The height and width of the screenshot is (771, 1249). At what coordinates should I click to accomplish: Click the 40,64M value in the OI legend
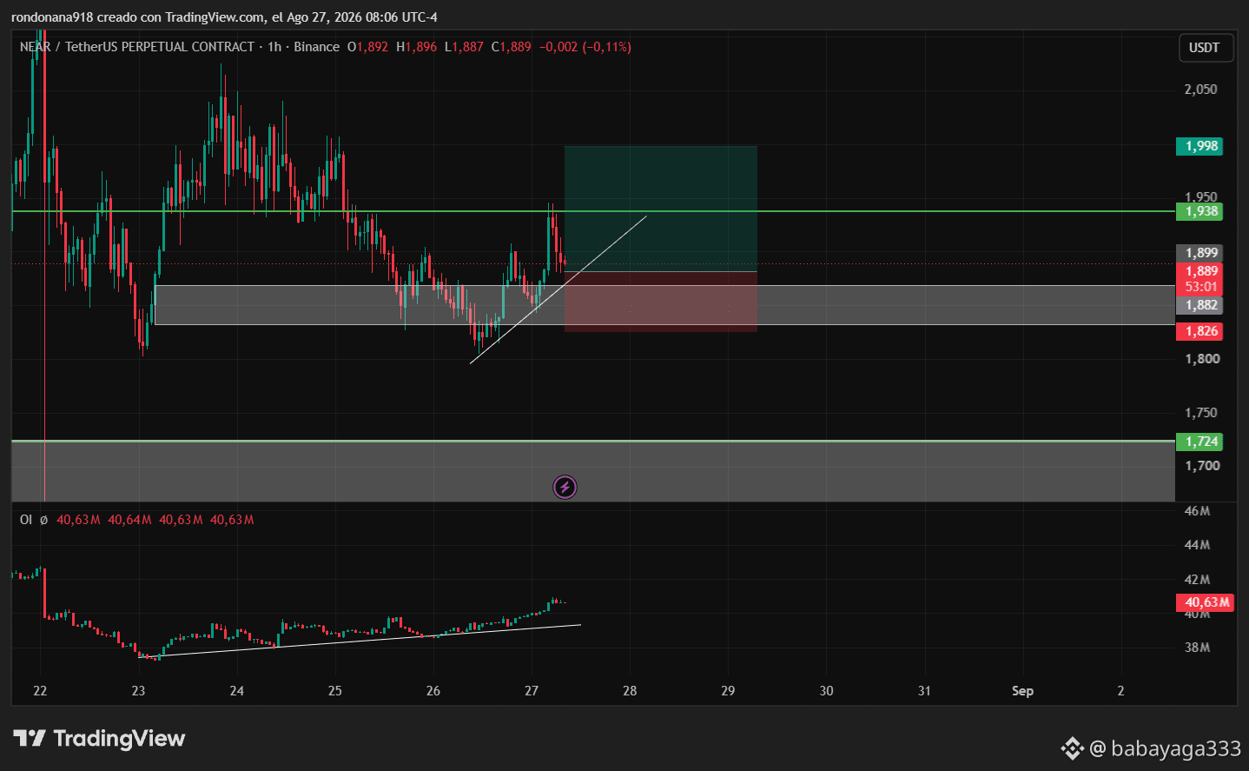click(129, 520)
